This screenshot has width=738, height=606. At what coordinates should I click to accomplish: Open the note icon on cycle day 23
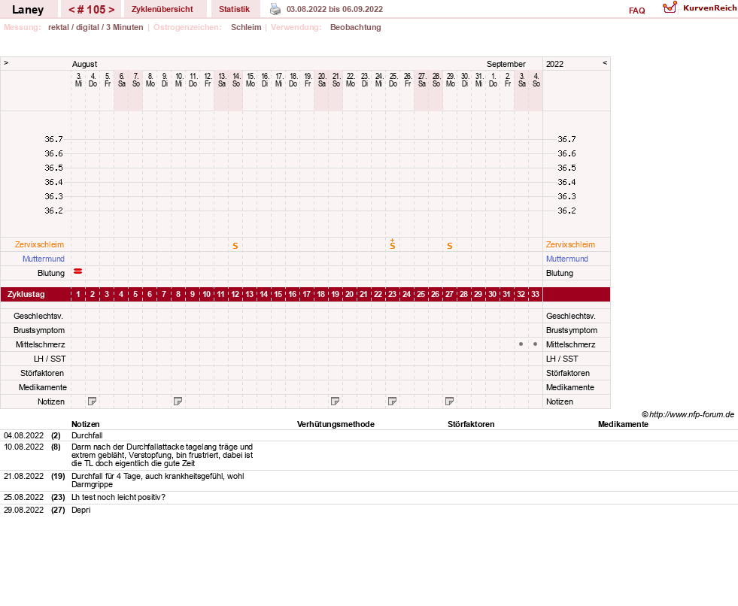(x=392, y=401)
